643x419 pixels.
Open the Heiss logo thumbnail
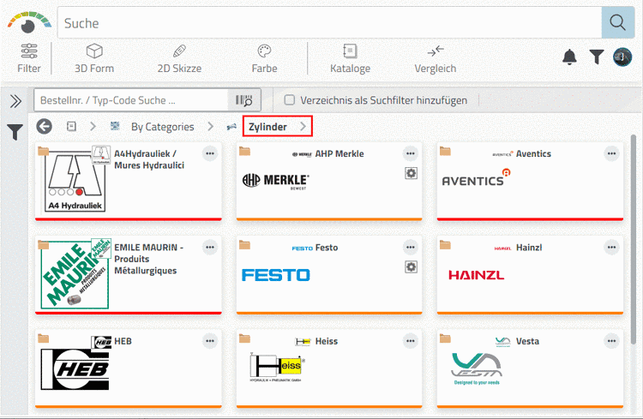(x=277, y=367)
